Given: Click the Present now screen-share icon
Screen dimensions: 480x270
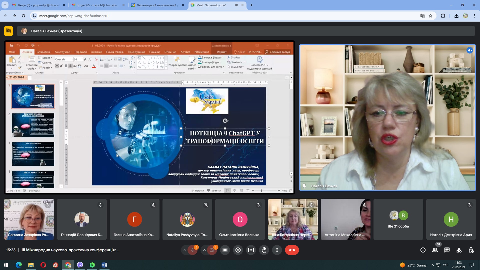Looking at the screenshot, I should pos(251,250).
